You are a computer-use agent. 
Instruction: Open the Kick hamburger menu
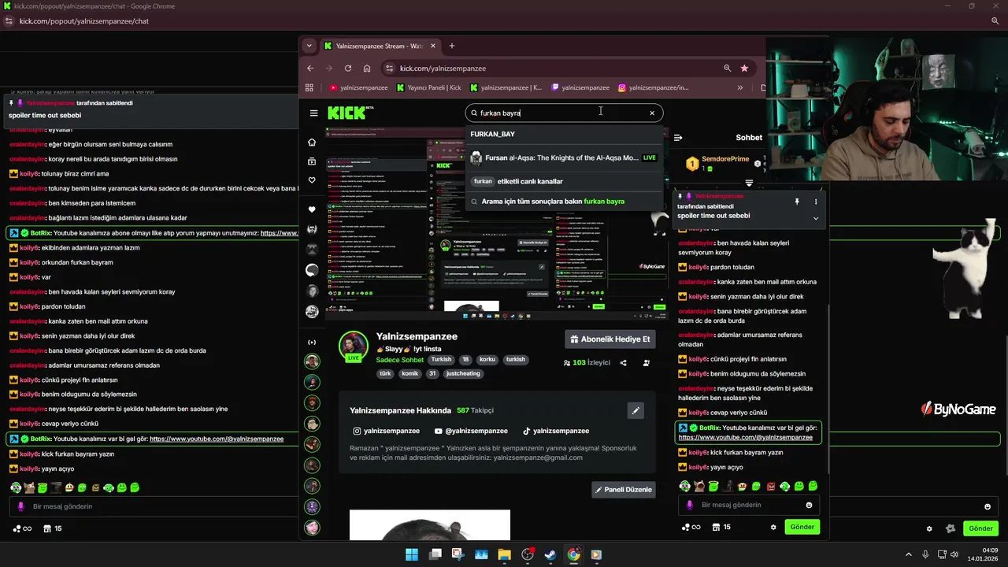(313, 113)
